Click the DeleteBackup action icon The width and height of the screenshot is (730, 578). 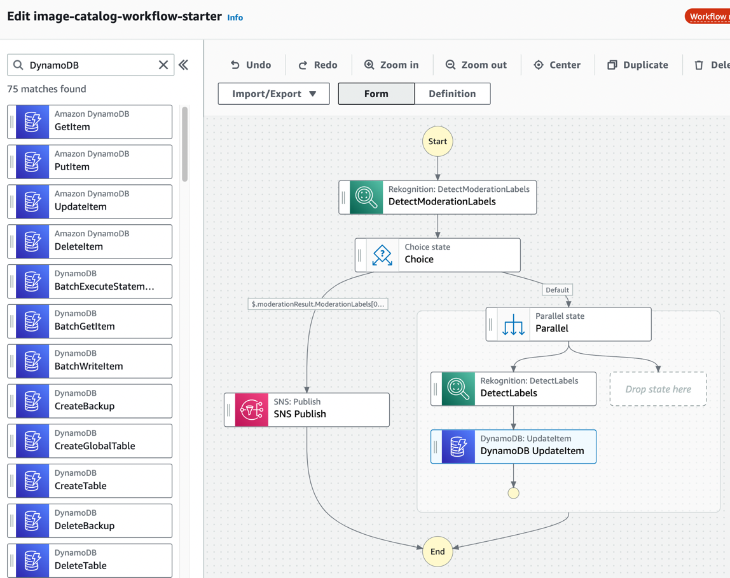[x=32, y=521]
